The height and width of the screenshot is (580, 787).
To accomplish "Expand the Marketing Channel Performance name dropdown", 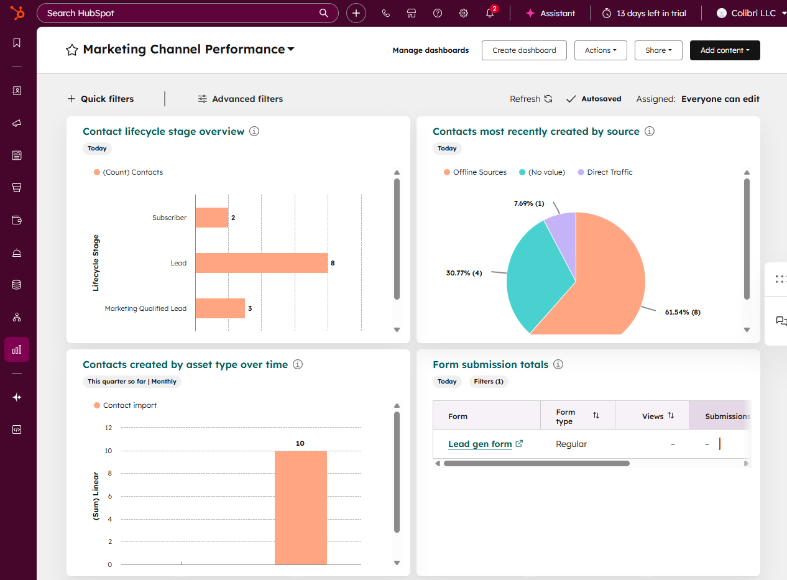I will coord(292,49).
